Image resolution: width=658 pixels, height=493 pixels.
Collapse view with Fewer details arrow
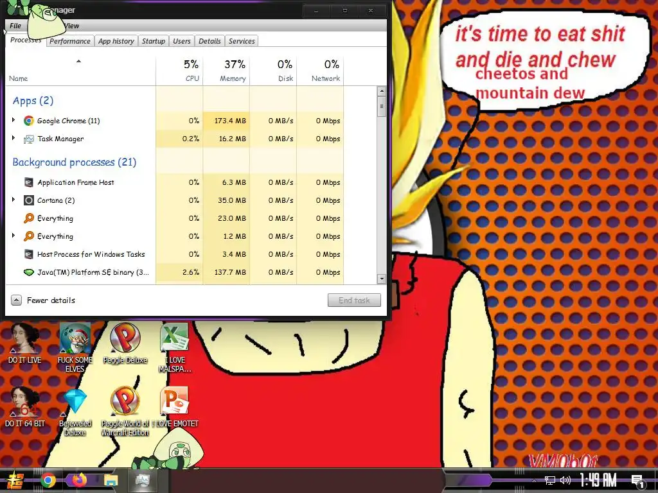pos(16,300)
